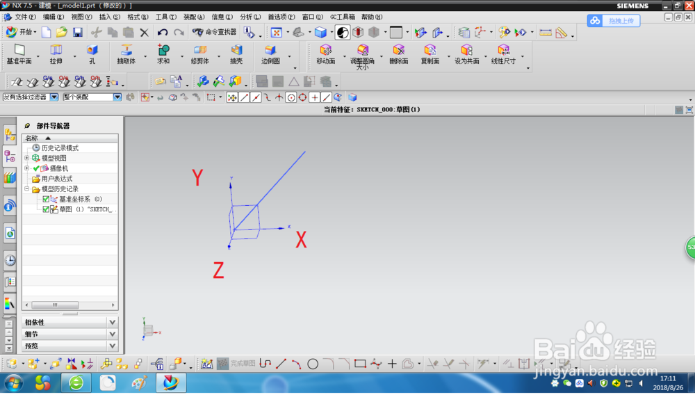Toggle the intersection snap point option
Screen dimensions: 695x395
tap(279, 97)
